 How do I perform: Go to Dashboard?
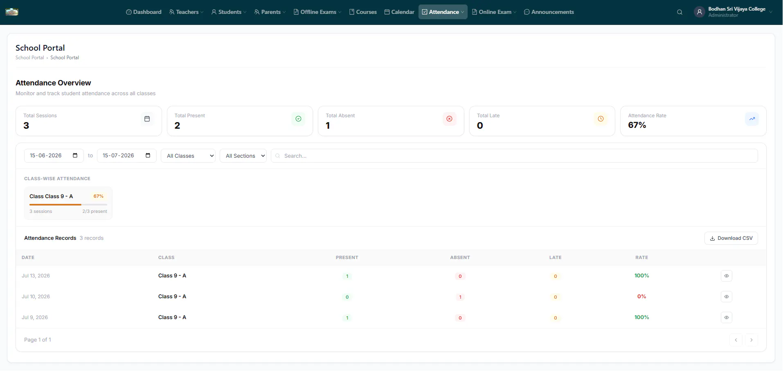(144, 12)
